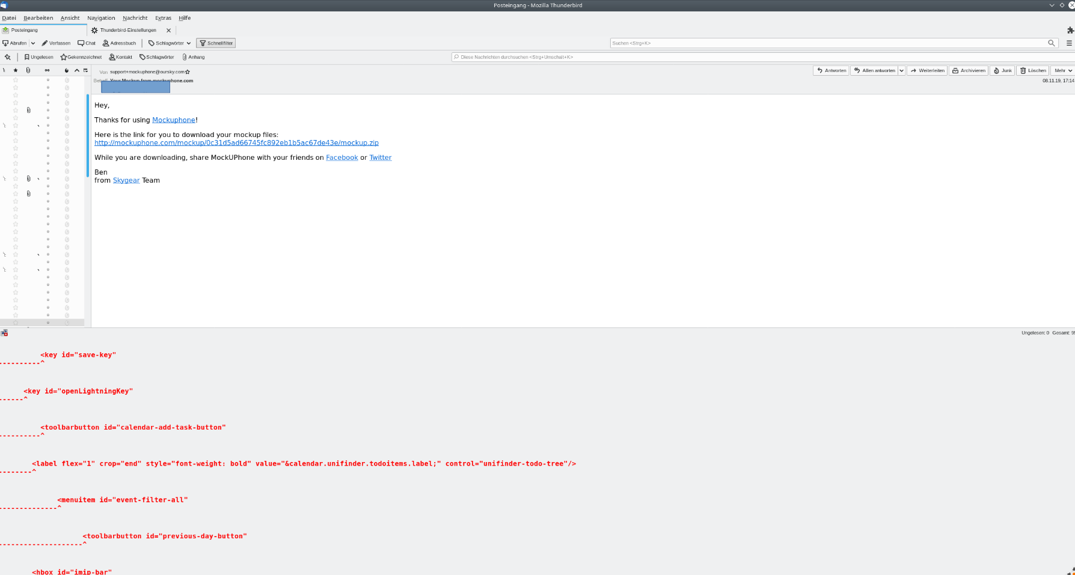Open the Skygear link
This screenshot has width=1075, height=575.
coord(126,180)
